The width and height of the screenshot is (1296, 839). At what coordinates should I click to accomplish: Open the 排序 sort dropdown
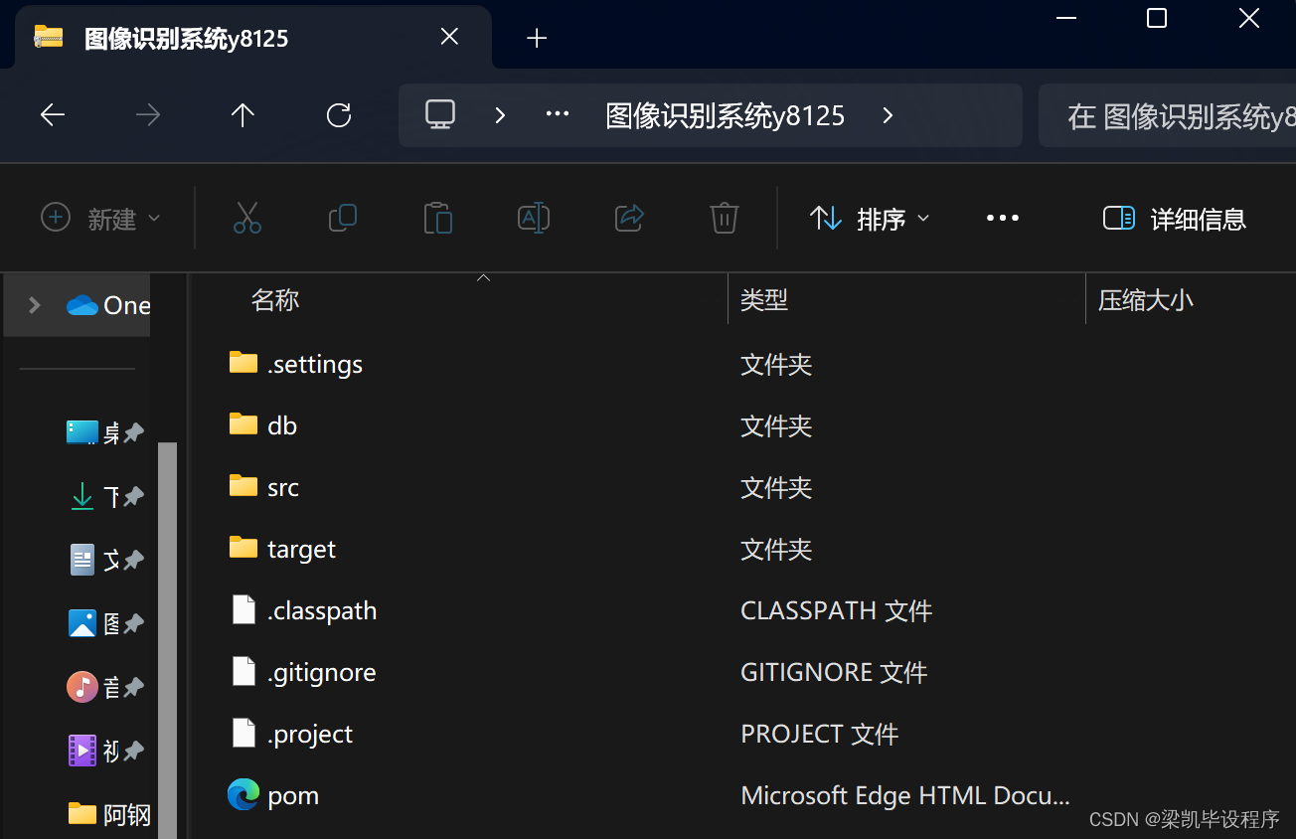pos(869,218)
